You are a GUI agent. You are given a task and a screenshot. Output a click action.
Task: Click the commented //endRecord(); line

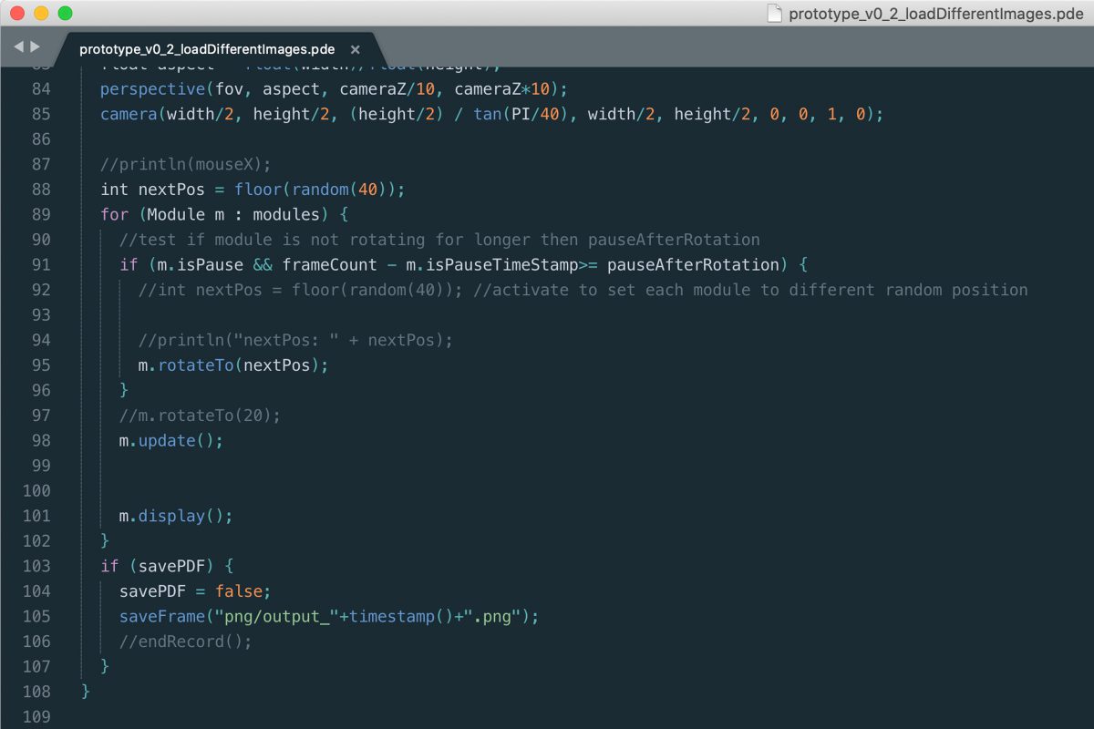(185, 642)
